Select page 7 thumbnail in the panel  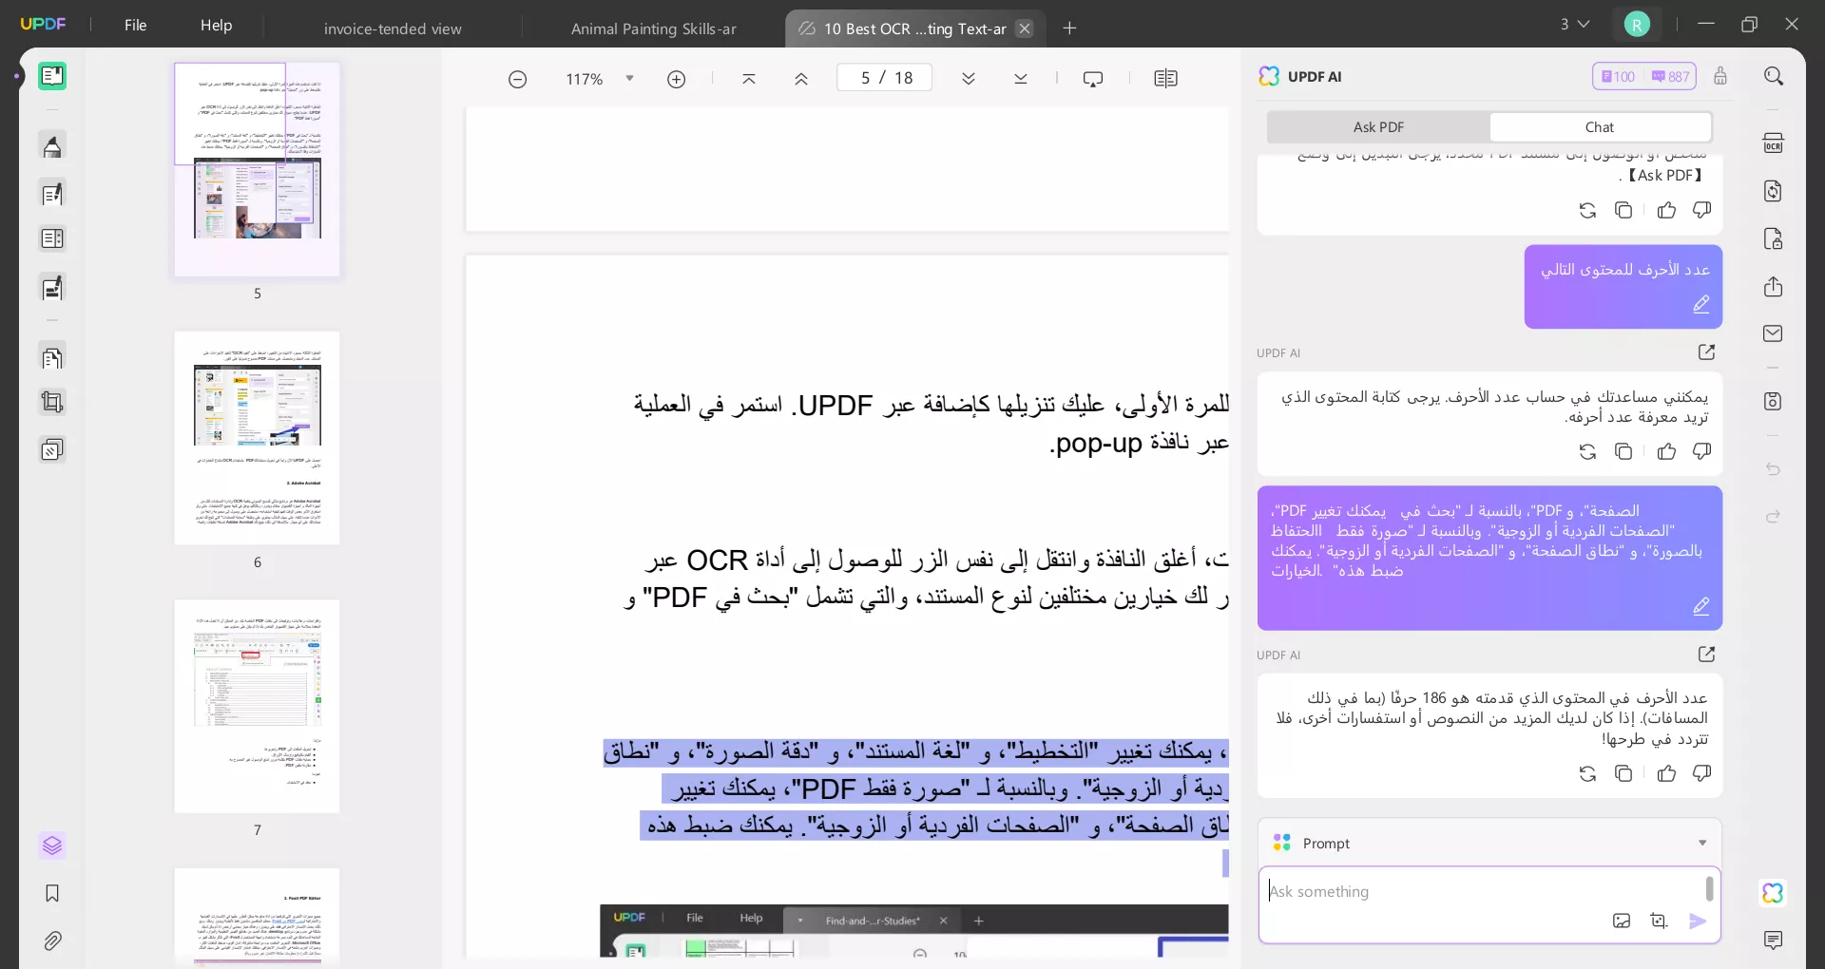pyautogui.click(x=257, y=709)
